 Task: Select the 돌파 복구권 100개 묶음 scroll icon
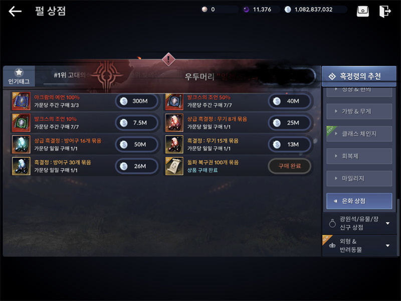pyautogui.click(x=174, y=166)
